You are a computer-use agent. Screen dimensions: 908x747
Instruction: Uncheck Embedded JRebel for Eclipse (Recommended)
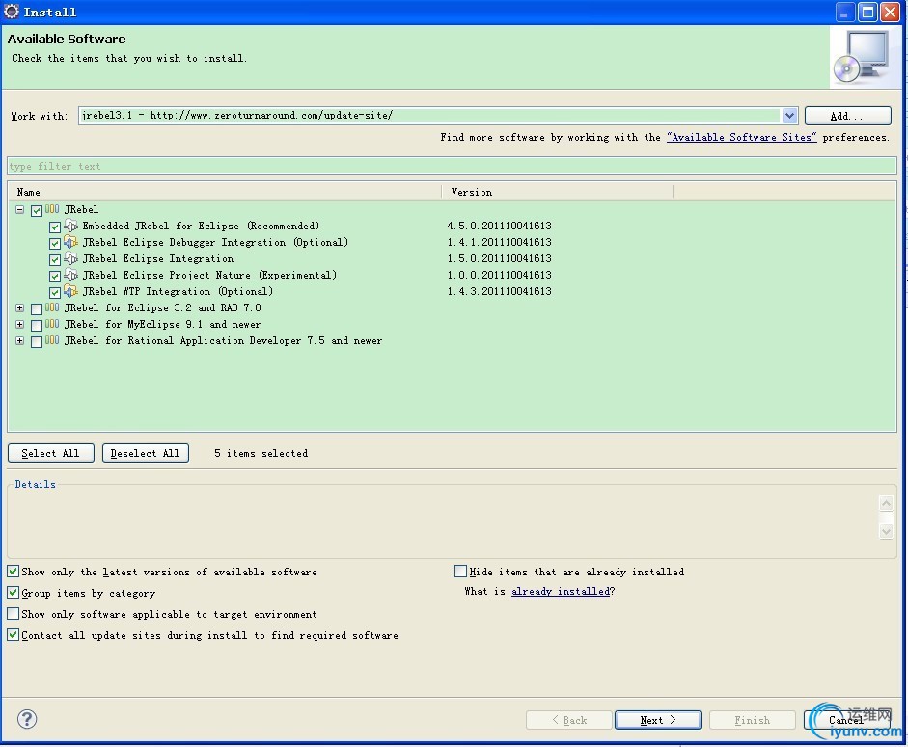click(x=55, y=227)
